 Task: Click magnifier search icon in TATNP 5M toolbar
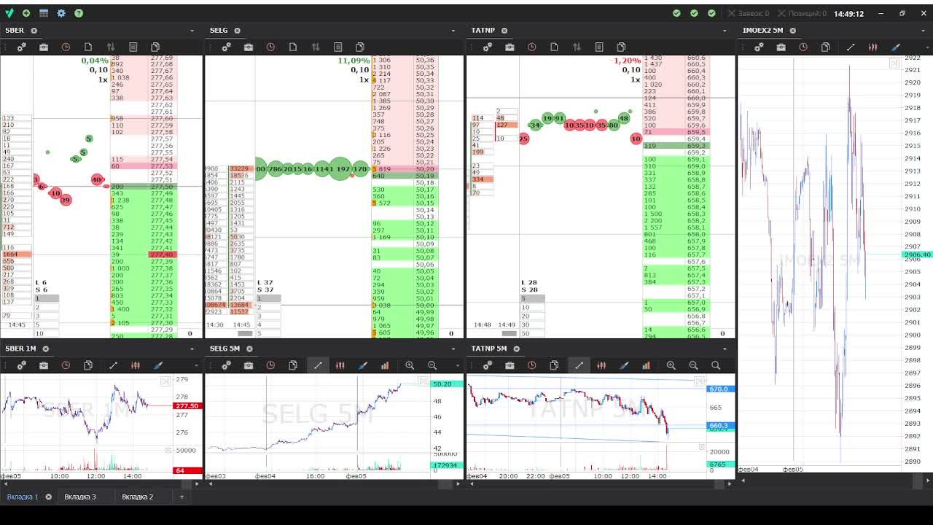[x=716, y=365]
